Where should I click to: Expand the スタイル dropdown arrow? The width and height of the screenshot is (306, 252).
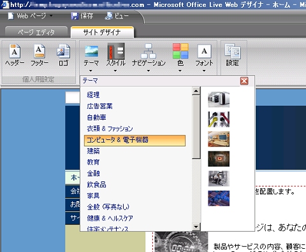coord(115,71)
